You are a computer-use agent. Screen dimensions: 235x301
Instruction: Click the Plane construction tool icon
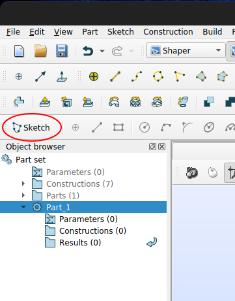tap(62, 76)
